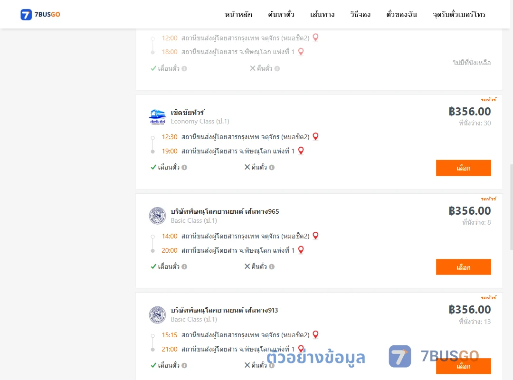513x380 pixels.
Task: Click the ไม่มีที่นั่งเหลือ sold-out label
Action: pyautogui.click(x=472, y=63)
